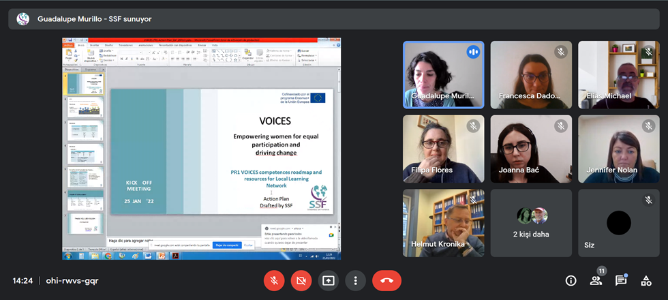Click the Guadalupe Murillo avatar in top bar
Screen dimensions: 668x300
tap(23, 19)
